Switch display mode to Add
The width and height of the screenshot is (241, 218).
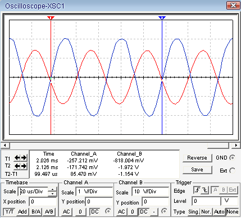[x=22, y=212]
